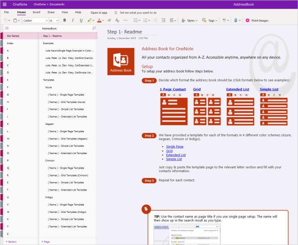The width and height of the screenshot is (298, 245).
Task: Click the Bullets list icon
Action: coord(135,20)
